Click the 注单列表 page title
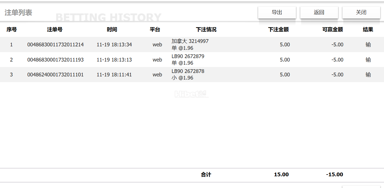This screenshot has height=188, width=384. (18, 13)
